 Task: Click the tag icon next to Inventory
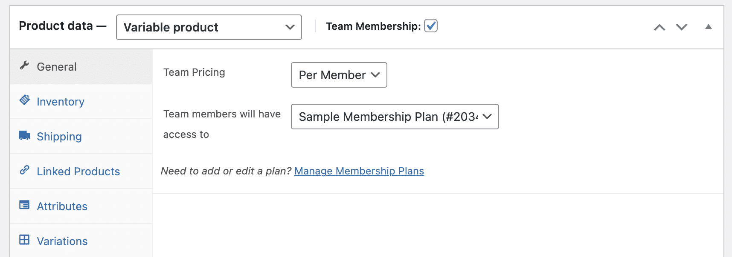[x=25, y=101]
